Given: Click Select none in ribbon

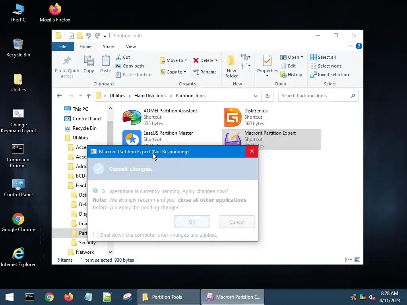Looking at the screenshot, I should [x=326, y=66].
